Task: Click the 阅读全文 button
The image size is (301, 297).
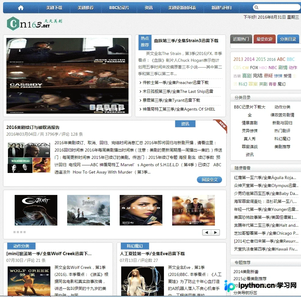Action: point(209,180)
